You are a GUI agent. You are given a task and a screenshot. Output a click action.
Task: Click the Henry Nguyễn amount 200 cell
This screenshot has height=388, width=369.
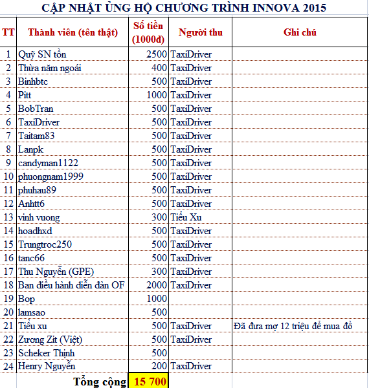click(x=148, y=366)
